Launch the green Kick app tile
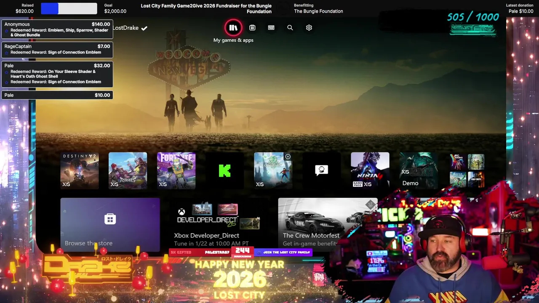This screenshot has height=303, width=539. tap(225, 170)
